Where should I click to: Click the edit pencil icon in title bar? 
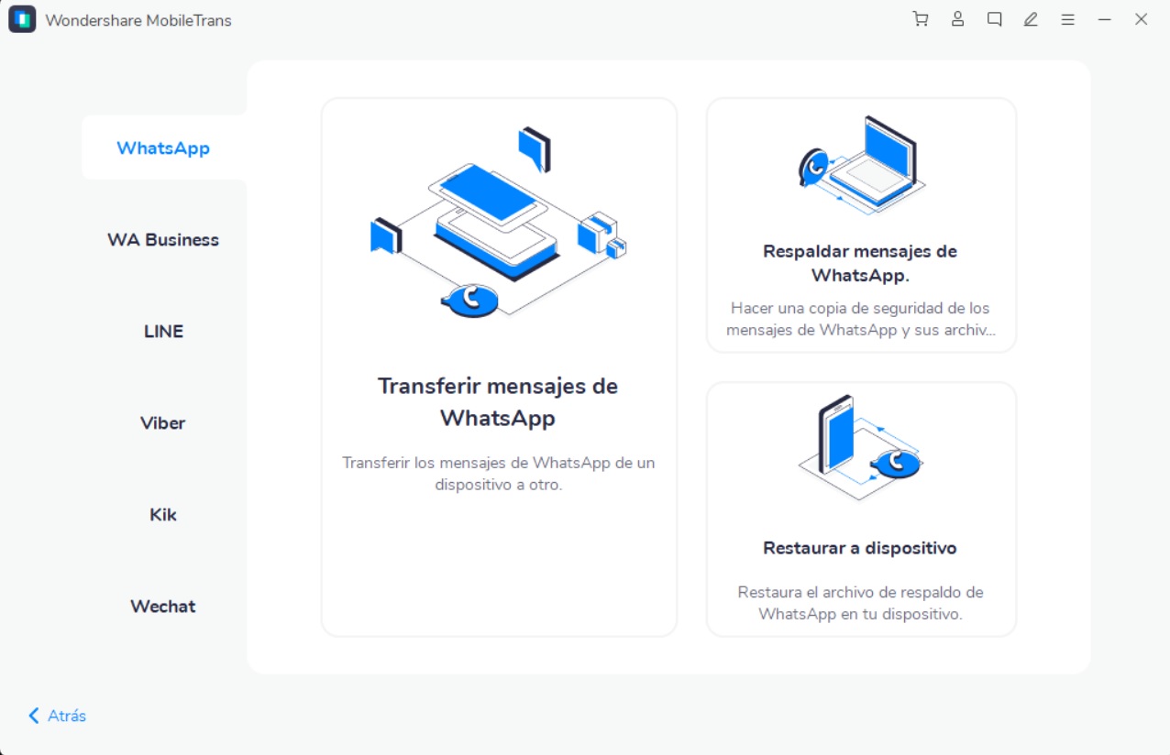[1031, 19]
